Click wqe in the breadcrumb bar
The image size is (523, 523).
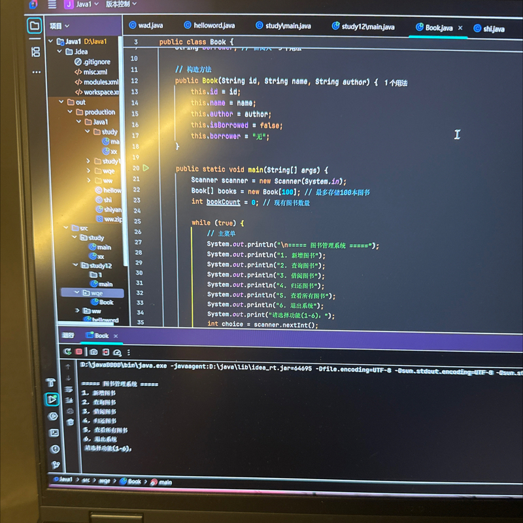[x=105, y=481]
